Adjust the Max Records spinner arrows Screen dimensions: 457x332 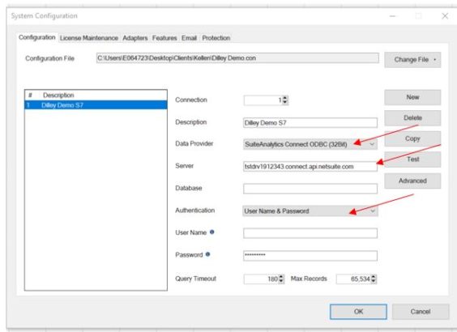point(374,279)
